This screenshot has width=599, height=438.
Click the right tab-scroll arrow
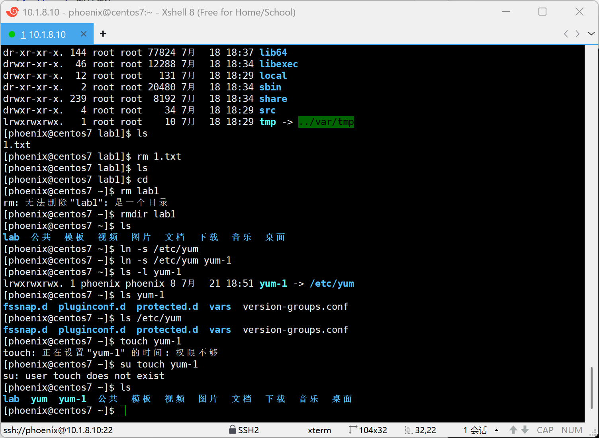pyautogui.click(x=577, y=34)
